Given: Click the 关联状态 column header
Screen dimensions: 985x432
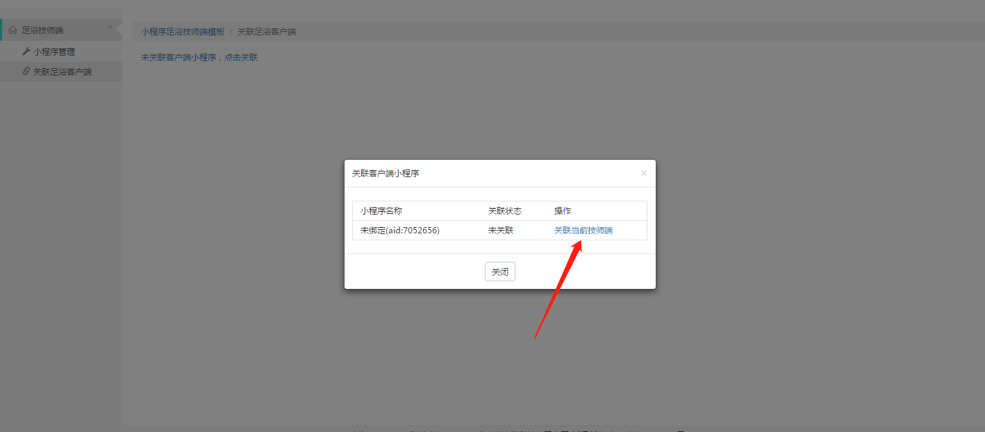Looking at the screenshot, I should pos(505,211).
